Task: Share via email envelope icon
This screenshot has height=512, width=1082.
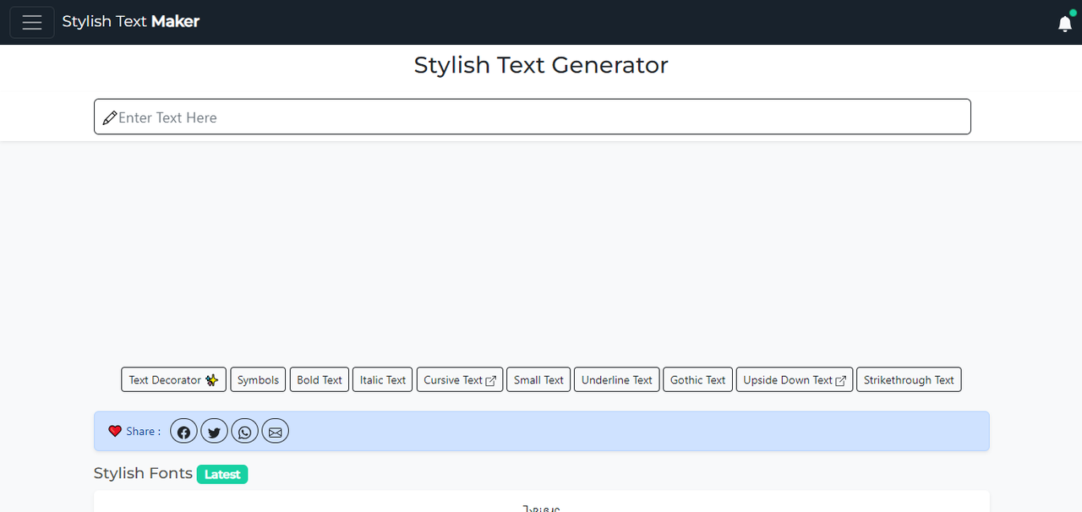Action: 275,432
